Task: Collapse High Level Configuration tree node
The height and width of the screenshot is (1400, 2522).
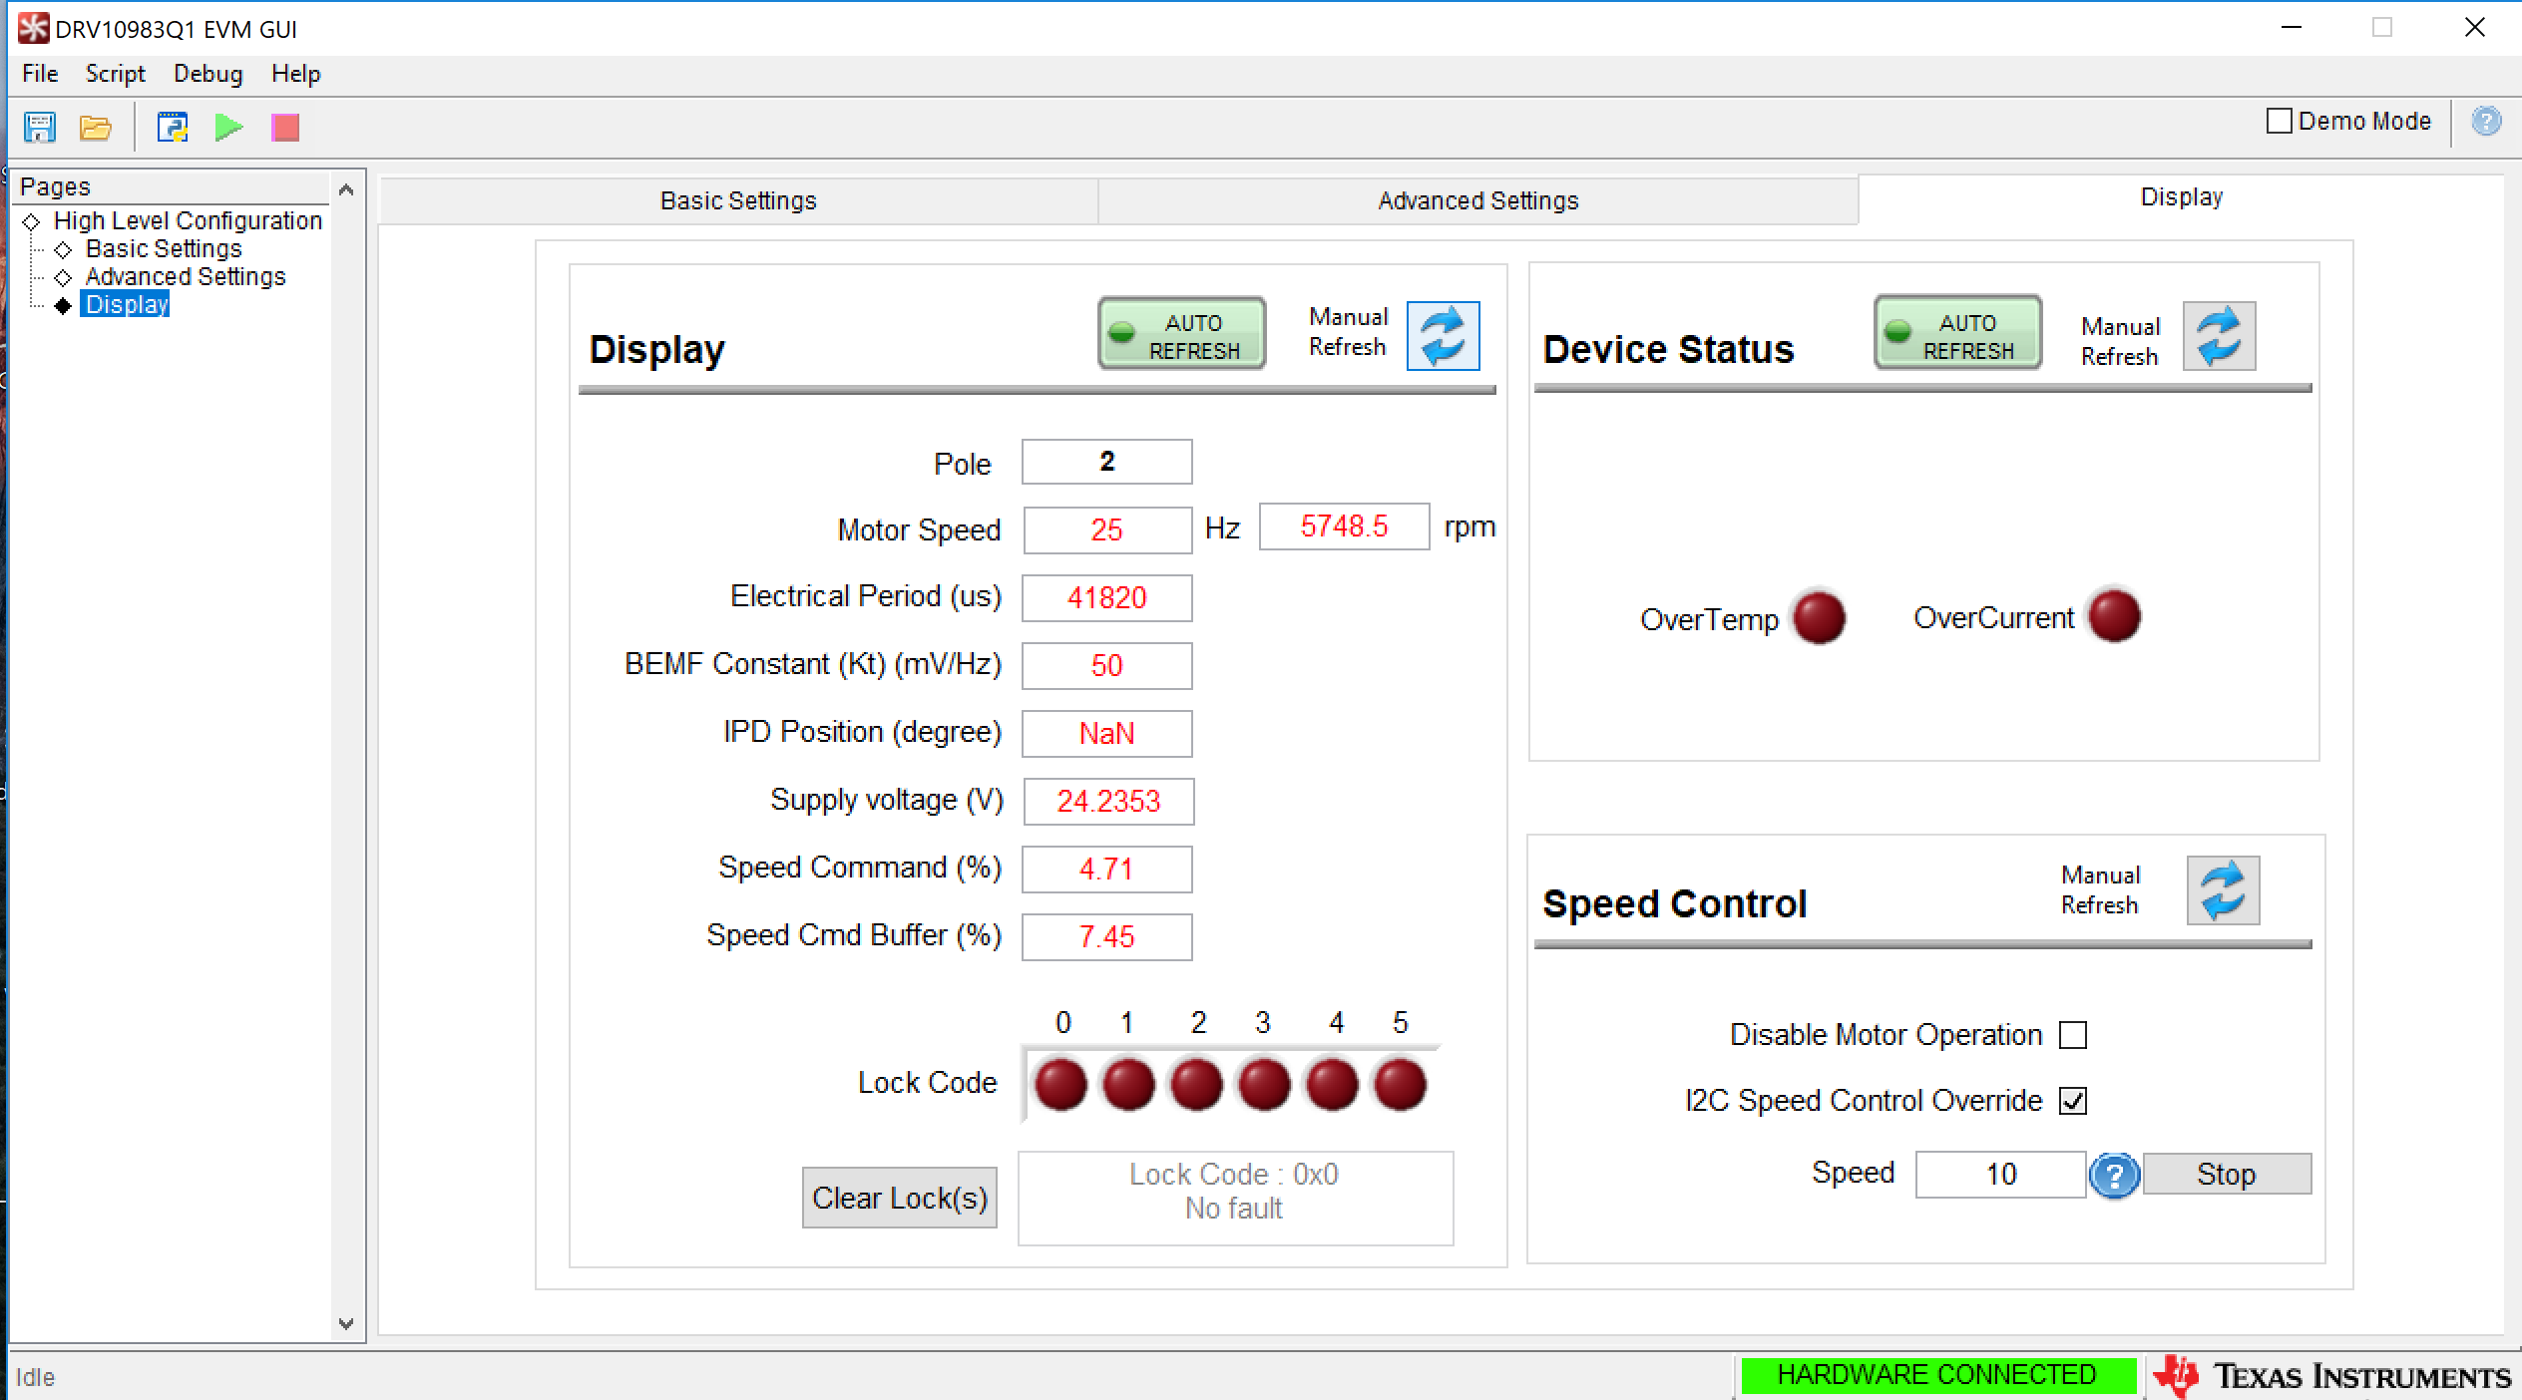Action: click(x=31, y=221)
